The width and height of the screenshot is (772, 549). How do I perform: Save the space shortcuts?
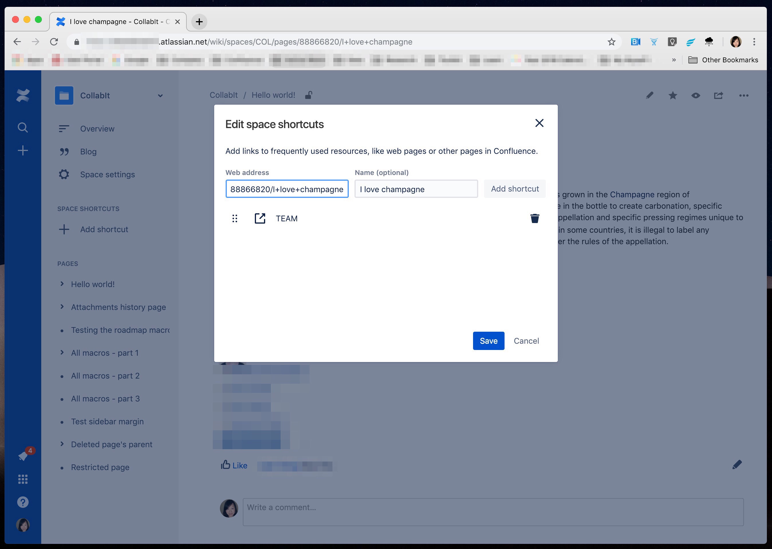coord(489,341)
